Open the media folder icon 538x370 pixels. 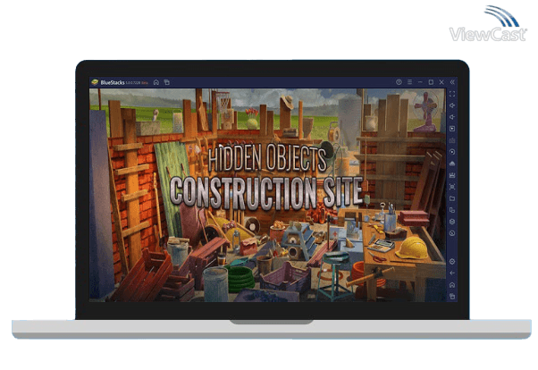(x=452, y=198)
